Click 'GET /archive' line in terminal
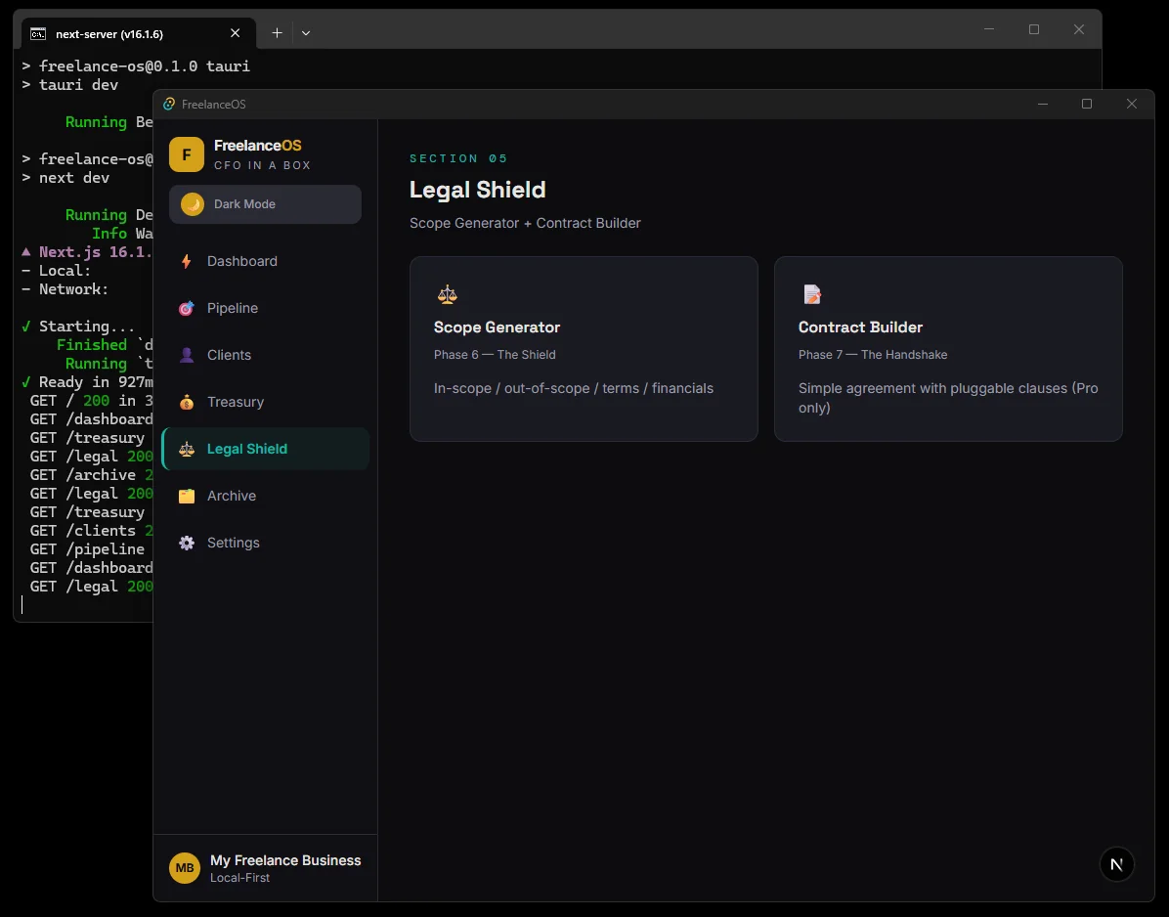The image size is (1169, 917). (x=91, y=475)
